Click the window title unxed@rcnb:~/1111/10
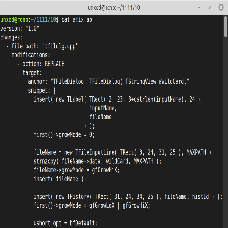This screenshot has width=228, height=228. [114, 7]
